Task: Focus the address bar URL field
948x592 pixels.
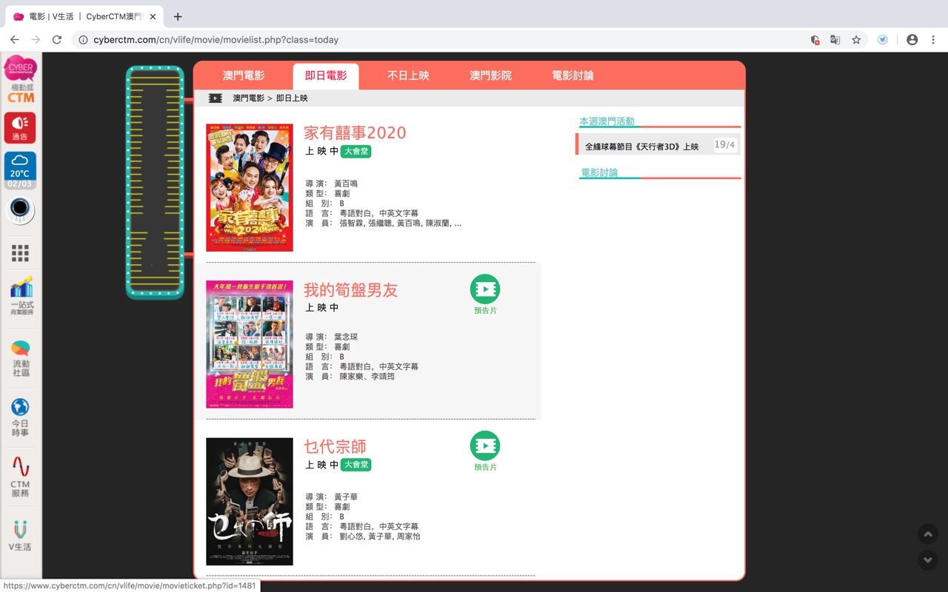Action: point(444,40)
